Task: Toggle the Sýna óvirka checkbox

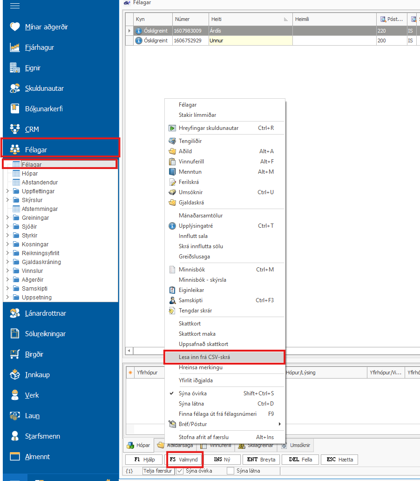Action: coord(180,471)
